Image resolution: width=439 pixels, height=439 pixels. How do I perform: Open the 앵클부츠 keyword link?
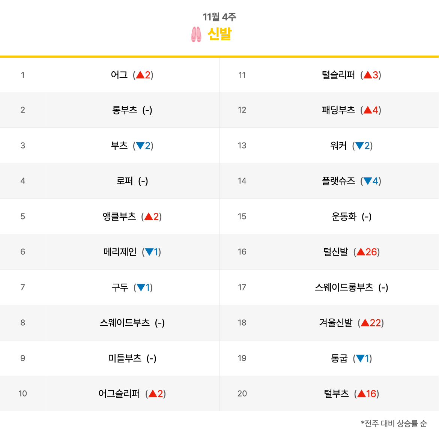119,216
